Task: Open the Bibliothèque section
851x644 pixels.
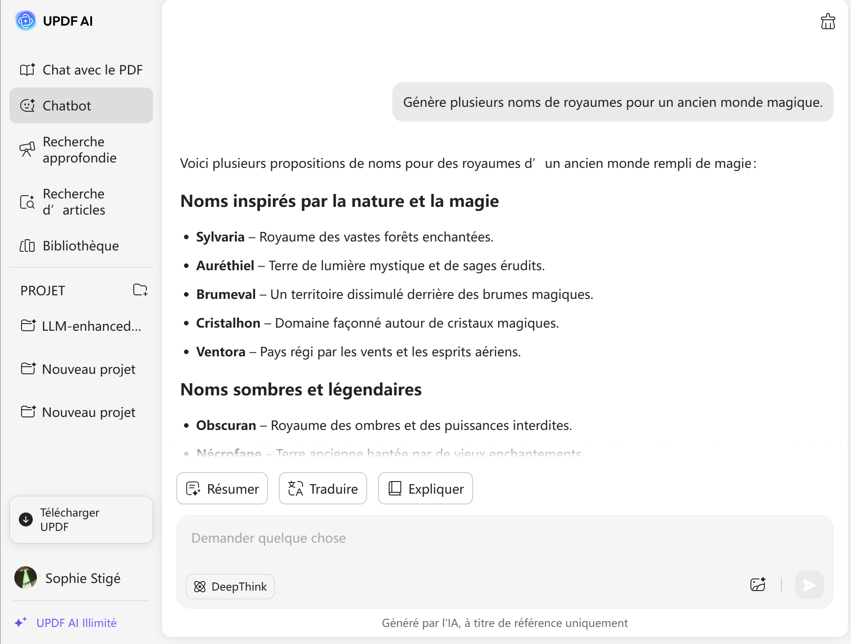Action: point(81,246)
